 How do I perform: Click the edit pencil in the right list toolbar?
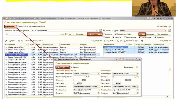point(105,41)
